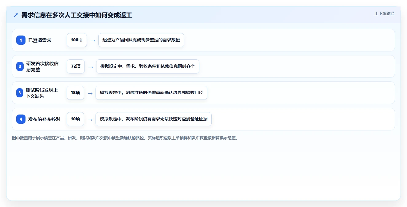Click the 100项 value pill

[x=77, y=40]
